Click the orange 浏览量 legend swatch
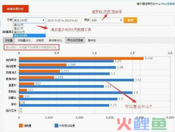The width and height of the screenshot is (175, 132). [x=21, y=126]
